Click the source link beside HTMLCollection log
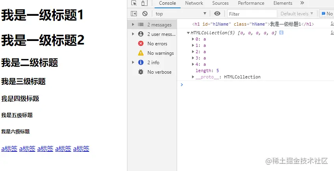 coord(332,32)
